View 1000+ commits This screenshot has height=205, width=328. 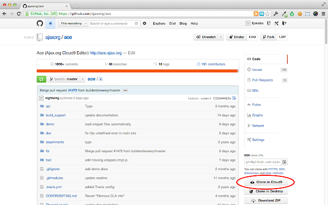click(64, 64)
